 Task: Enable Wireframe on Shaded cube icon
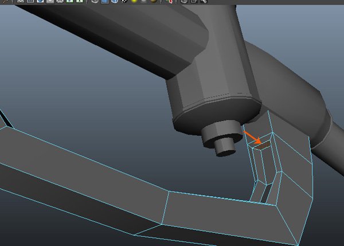115,1
